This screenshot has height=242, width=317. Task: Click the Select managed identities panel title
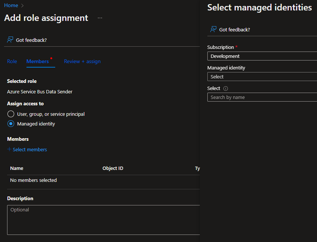coord(260,7)
